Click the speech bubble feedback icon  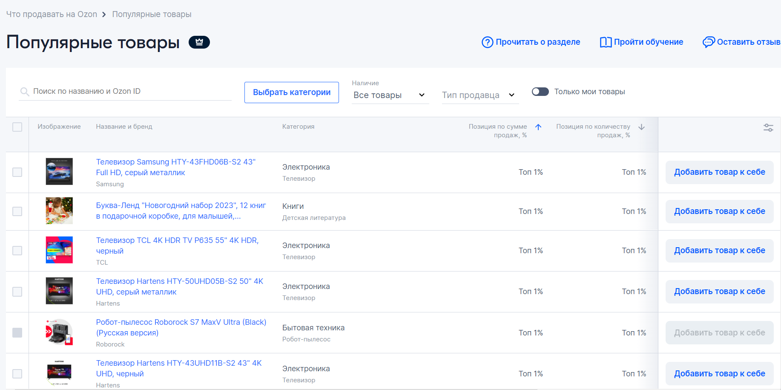coord(708,42)
